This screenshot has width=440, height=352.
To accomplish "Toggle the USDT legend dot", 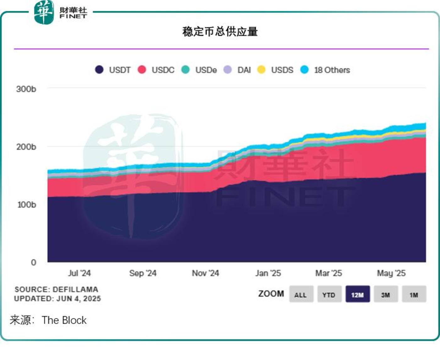I will pos(99,69).
